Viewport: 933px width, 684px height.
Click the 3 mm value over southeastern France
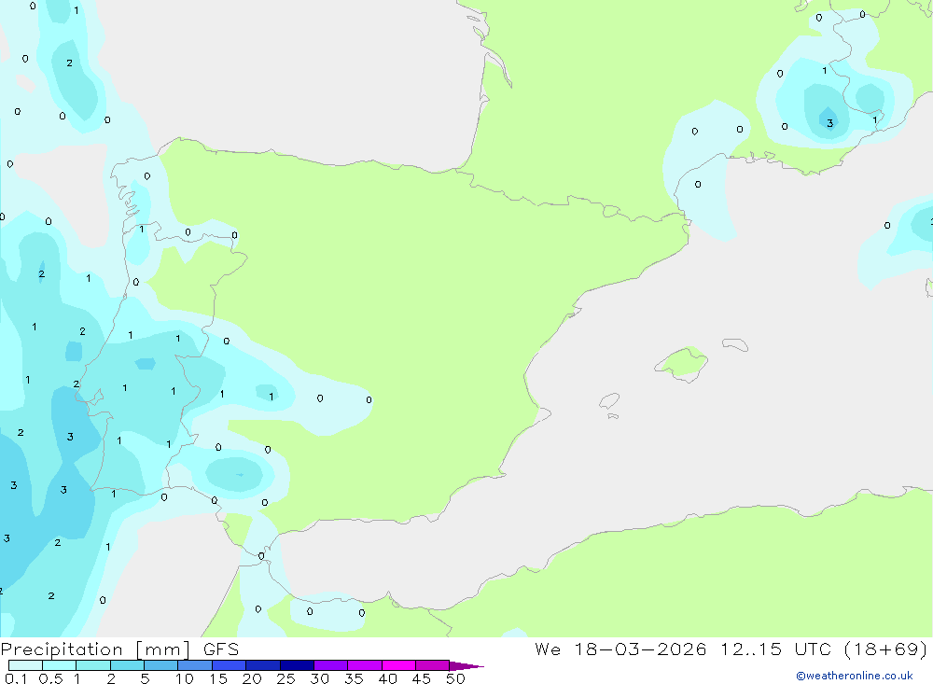pos(829,124)
